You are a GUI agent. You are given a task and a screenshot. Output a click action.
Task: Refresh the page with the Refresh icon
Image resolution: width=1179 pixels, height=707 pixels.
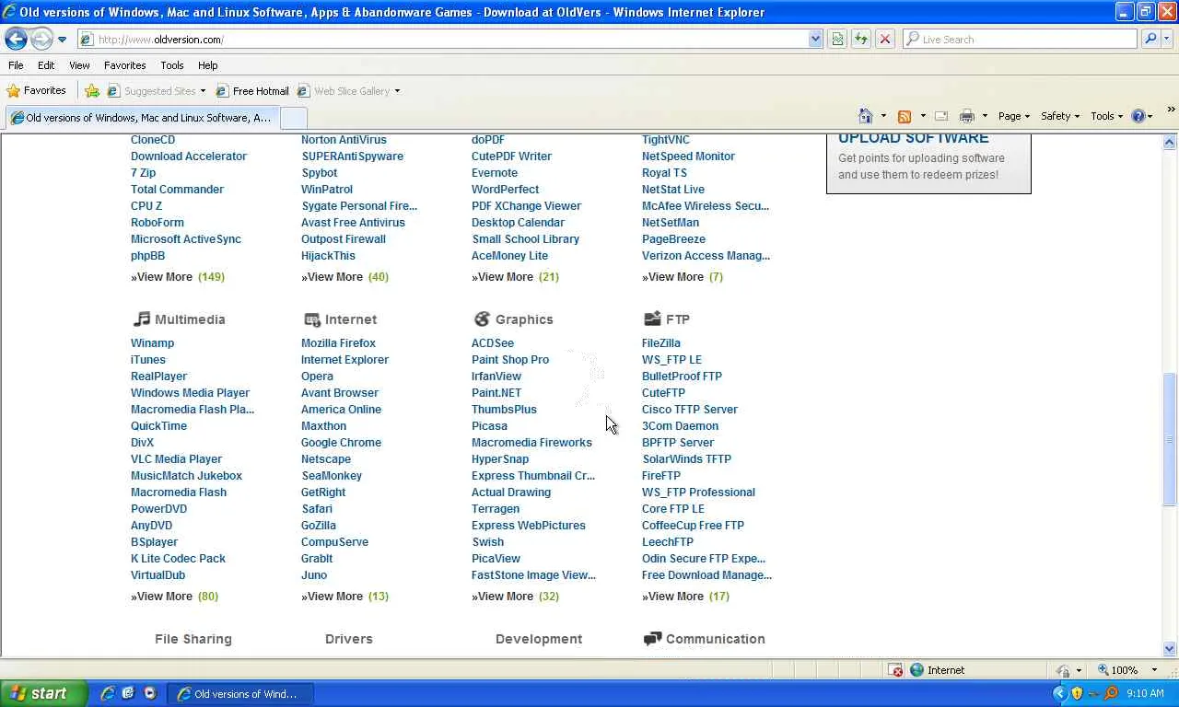[861, 39]
